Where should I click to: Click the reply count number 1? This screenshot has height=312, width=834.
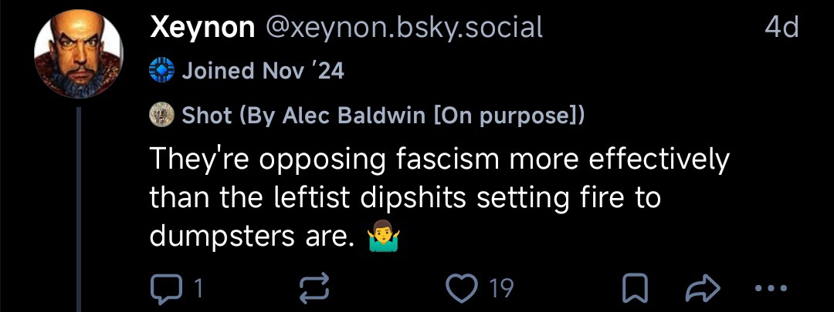pos(198,288)
